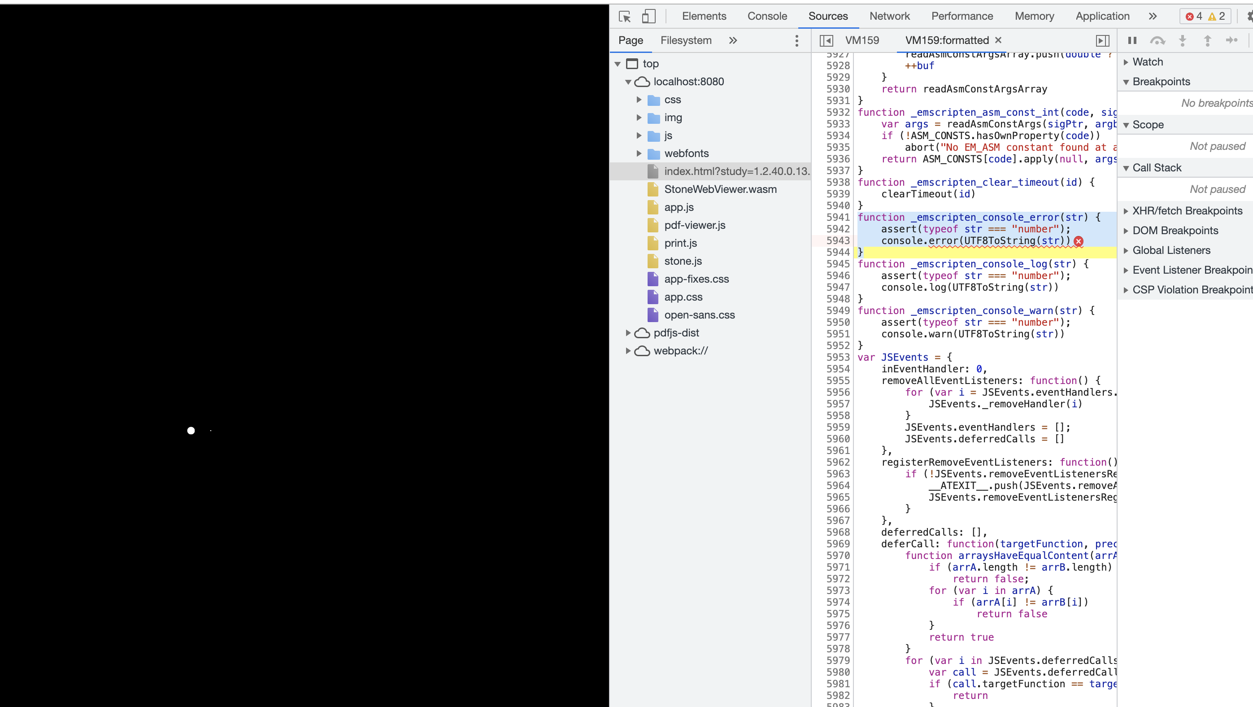1253x707 pixels.
Task: Set breakpoint on line number 5950
Action: (x=838, y=323)
